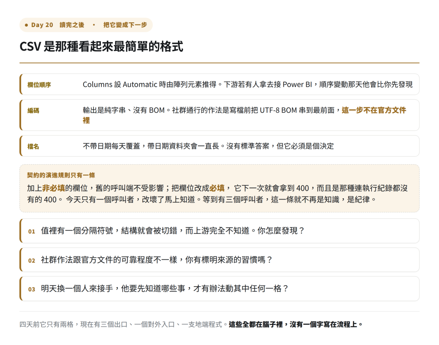Select the heading "CSV 是那種看起來最簡單的格式"
The width and height of the screenshot is (439, 345).
101,46
